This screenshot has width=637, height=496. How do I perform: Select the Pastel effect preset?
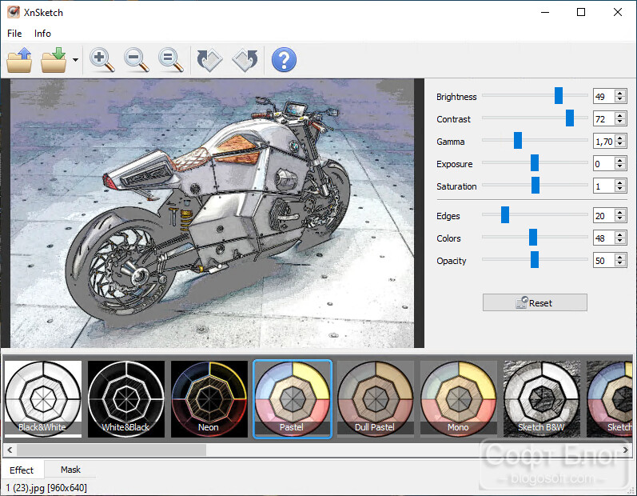(293, 399)
